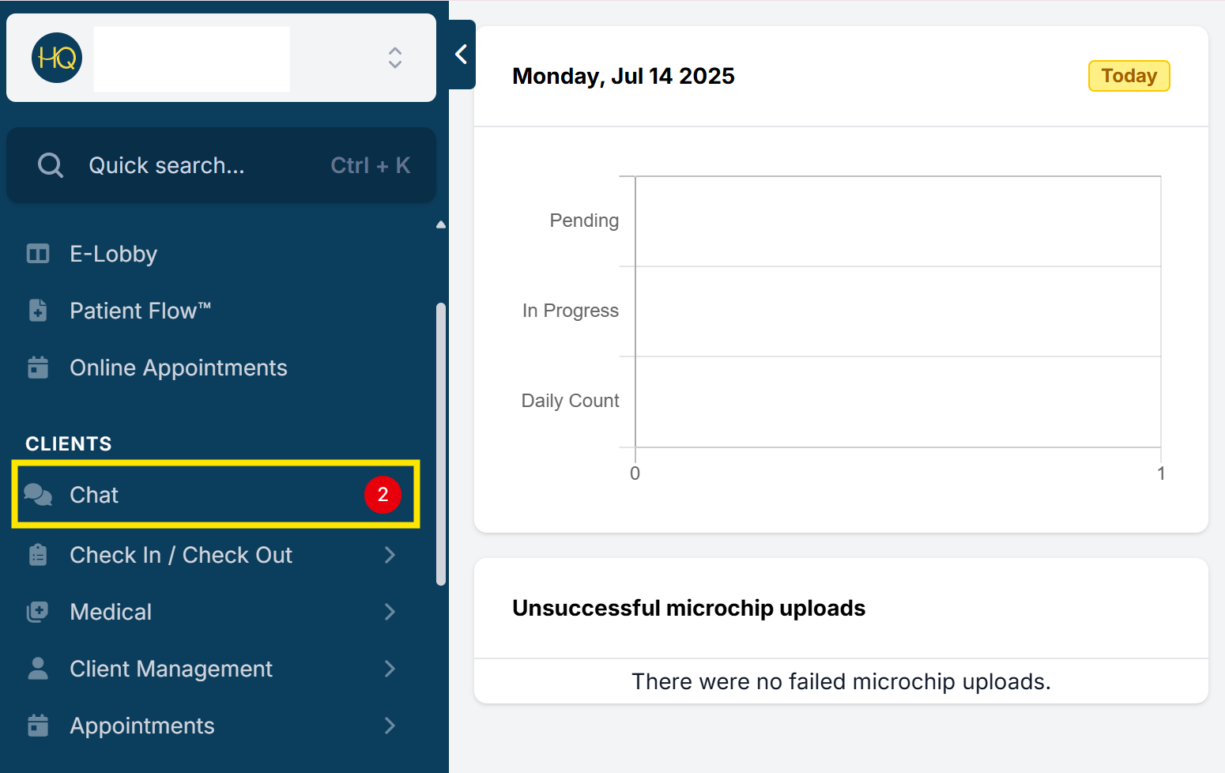Click the Chat bubbles icon
Screen dimensions: 1225x773
38,495
